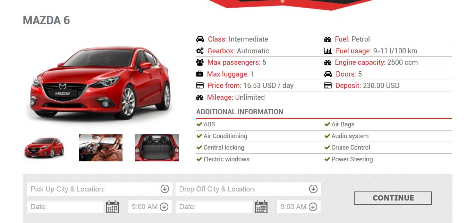Click the car icon beside Class

[x=200, y=39]
